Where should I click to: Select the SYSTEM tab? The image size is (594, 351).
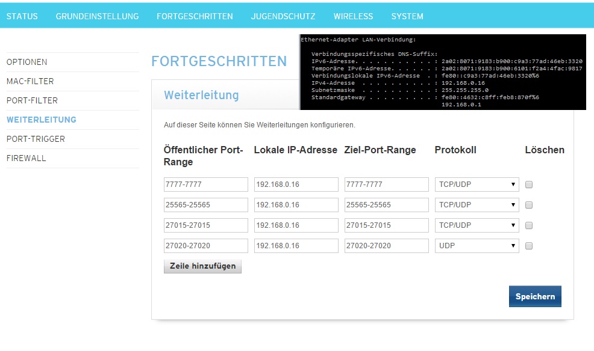tap(407, 16)
